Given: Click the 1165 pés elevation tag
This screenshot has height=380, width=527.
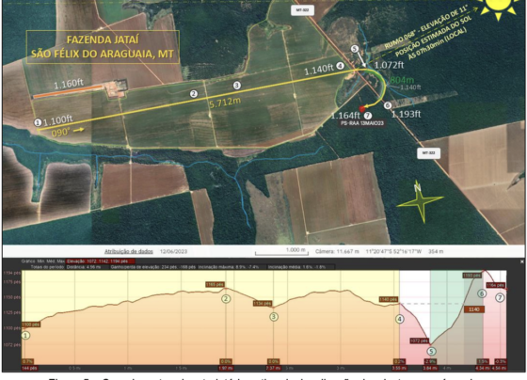Looking at the screenshot, I should pos(216,285).
